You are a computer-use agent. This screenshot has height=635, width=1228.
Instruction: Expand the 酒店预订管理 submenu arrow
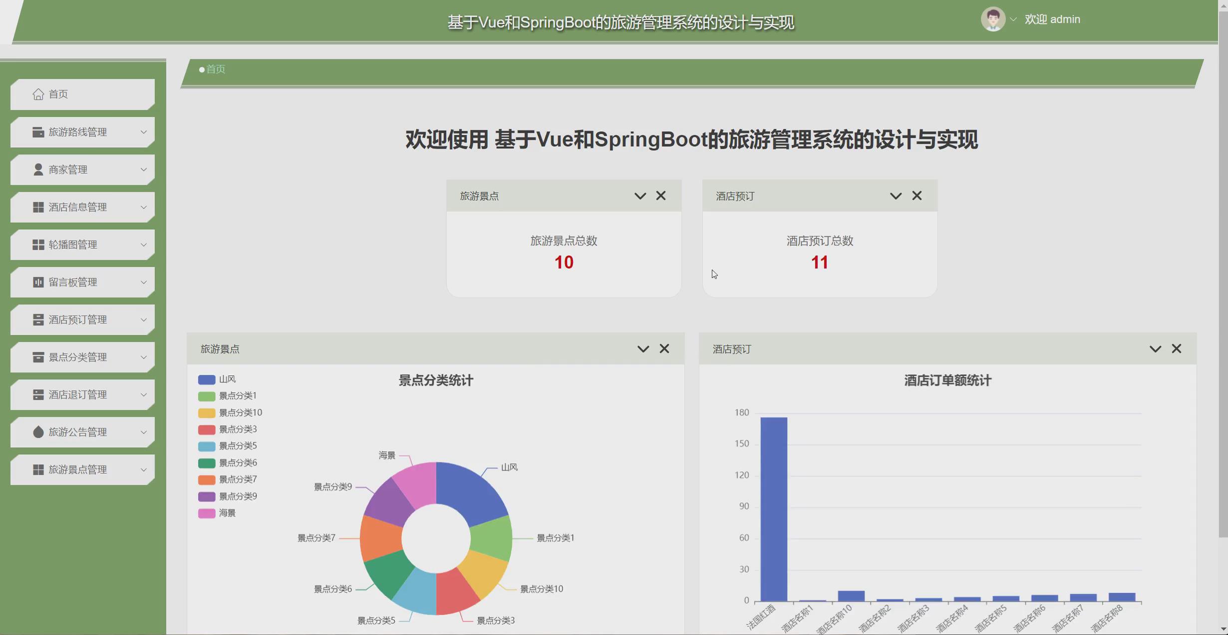[x=144, y=320]
